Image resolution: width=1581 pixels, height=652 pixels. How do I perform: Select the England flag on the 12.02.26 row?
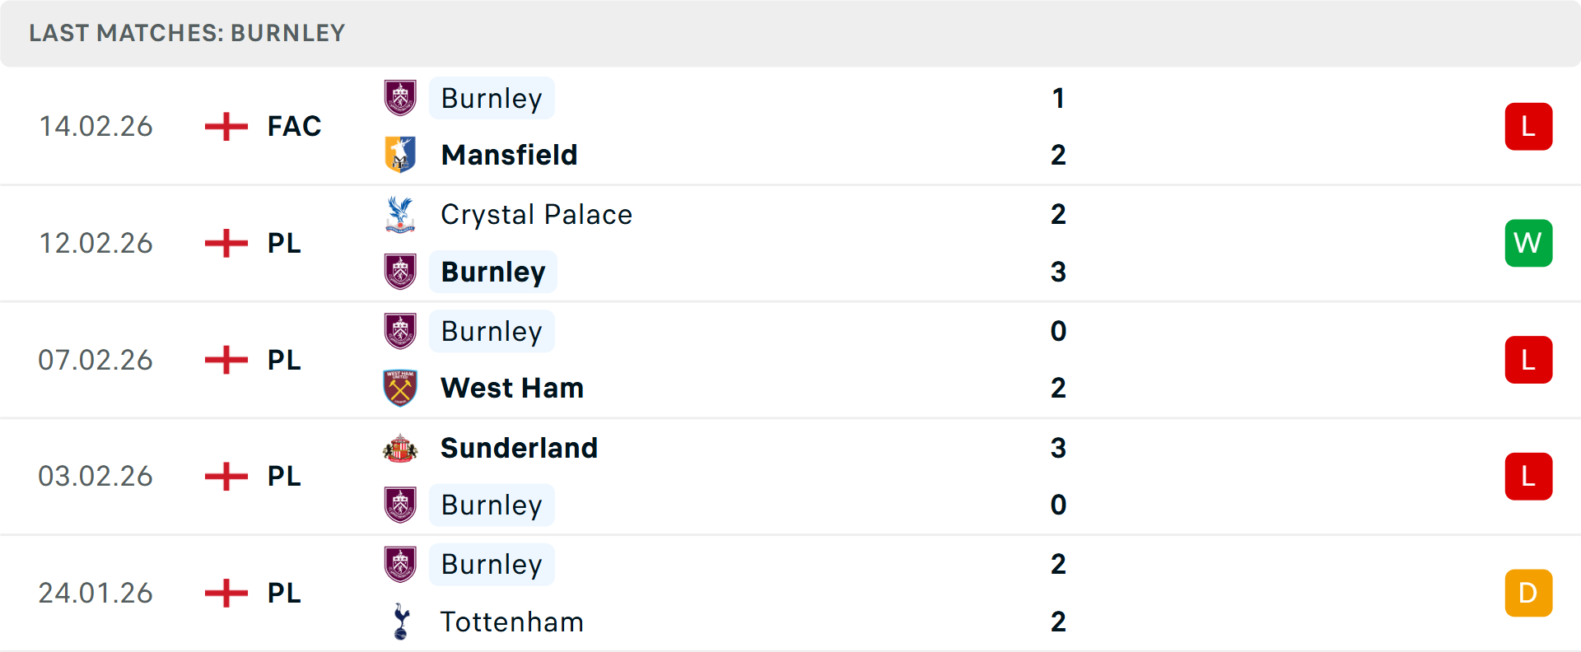pyautogui.click(x=225, y=243)
